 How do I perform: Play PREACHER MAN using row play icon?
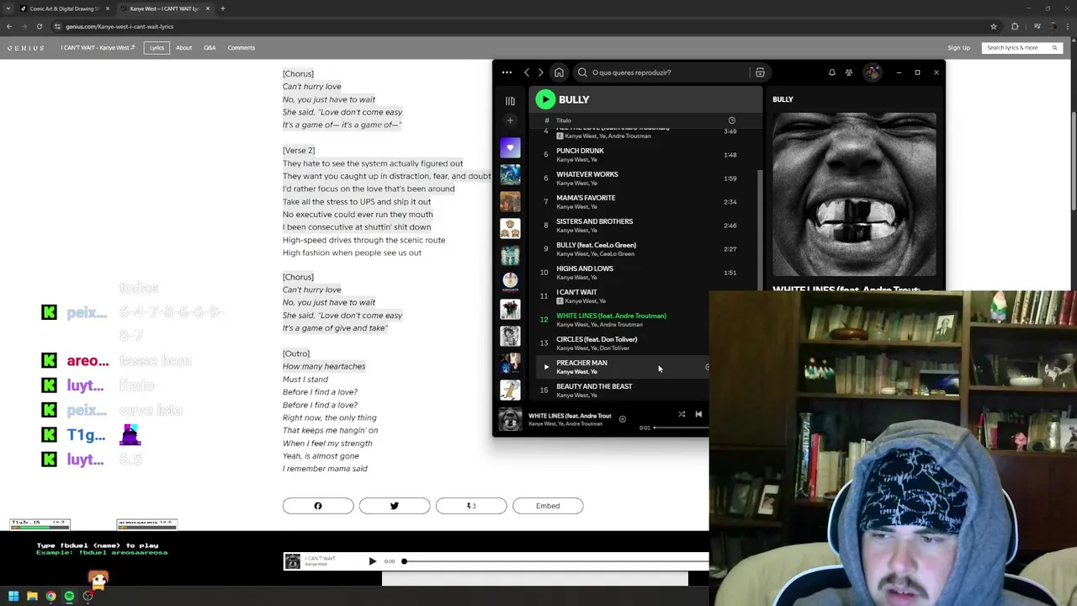point(545,367)
